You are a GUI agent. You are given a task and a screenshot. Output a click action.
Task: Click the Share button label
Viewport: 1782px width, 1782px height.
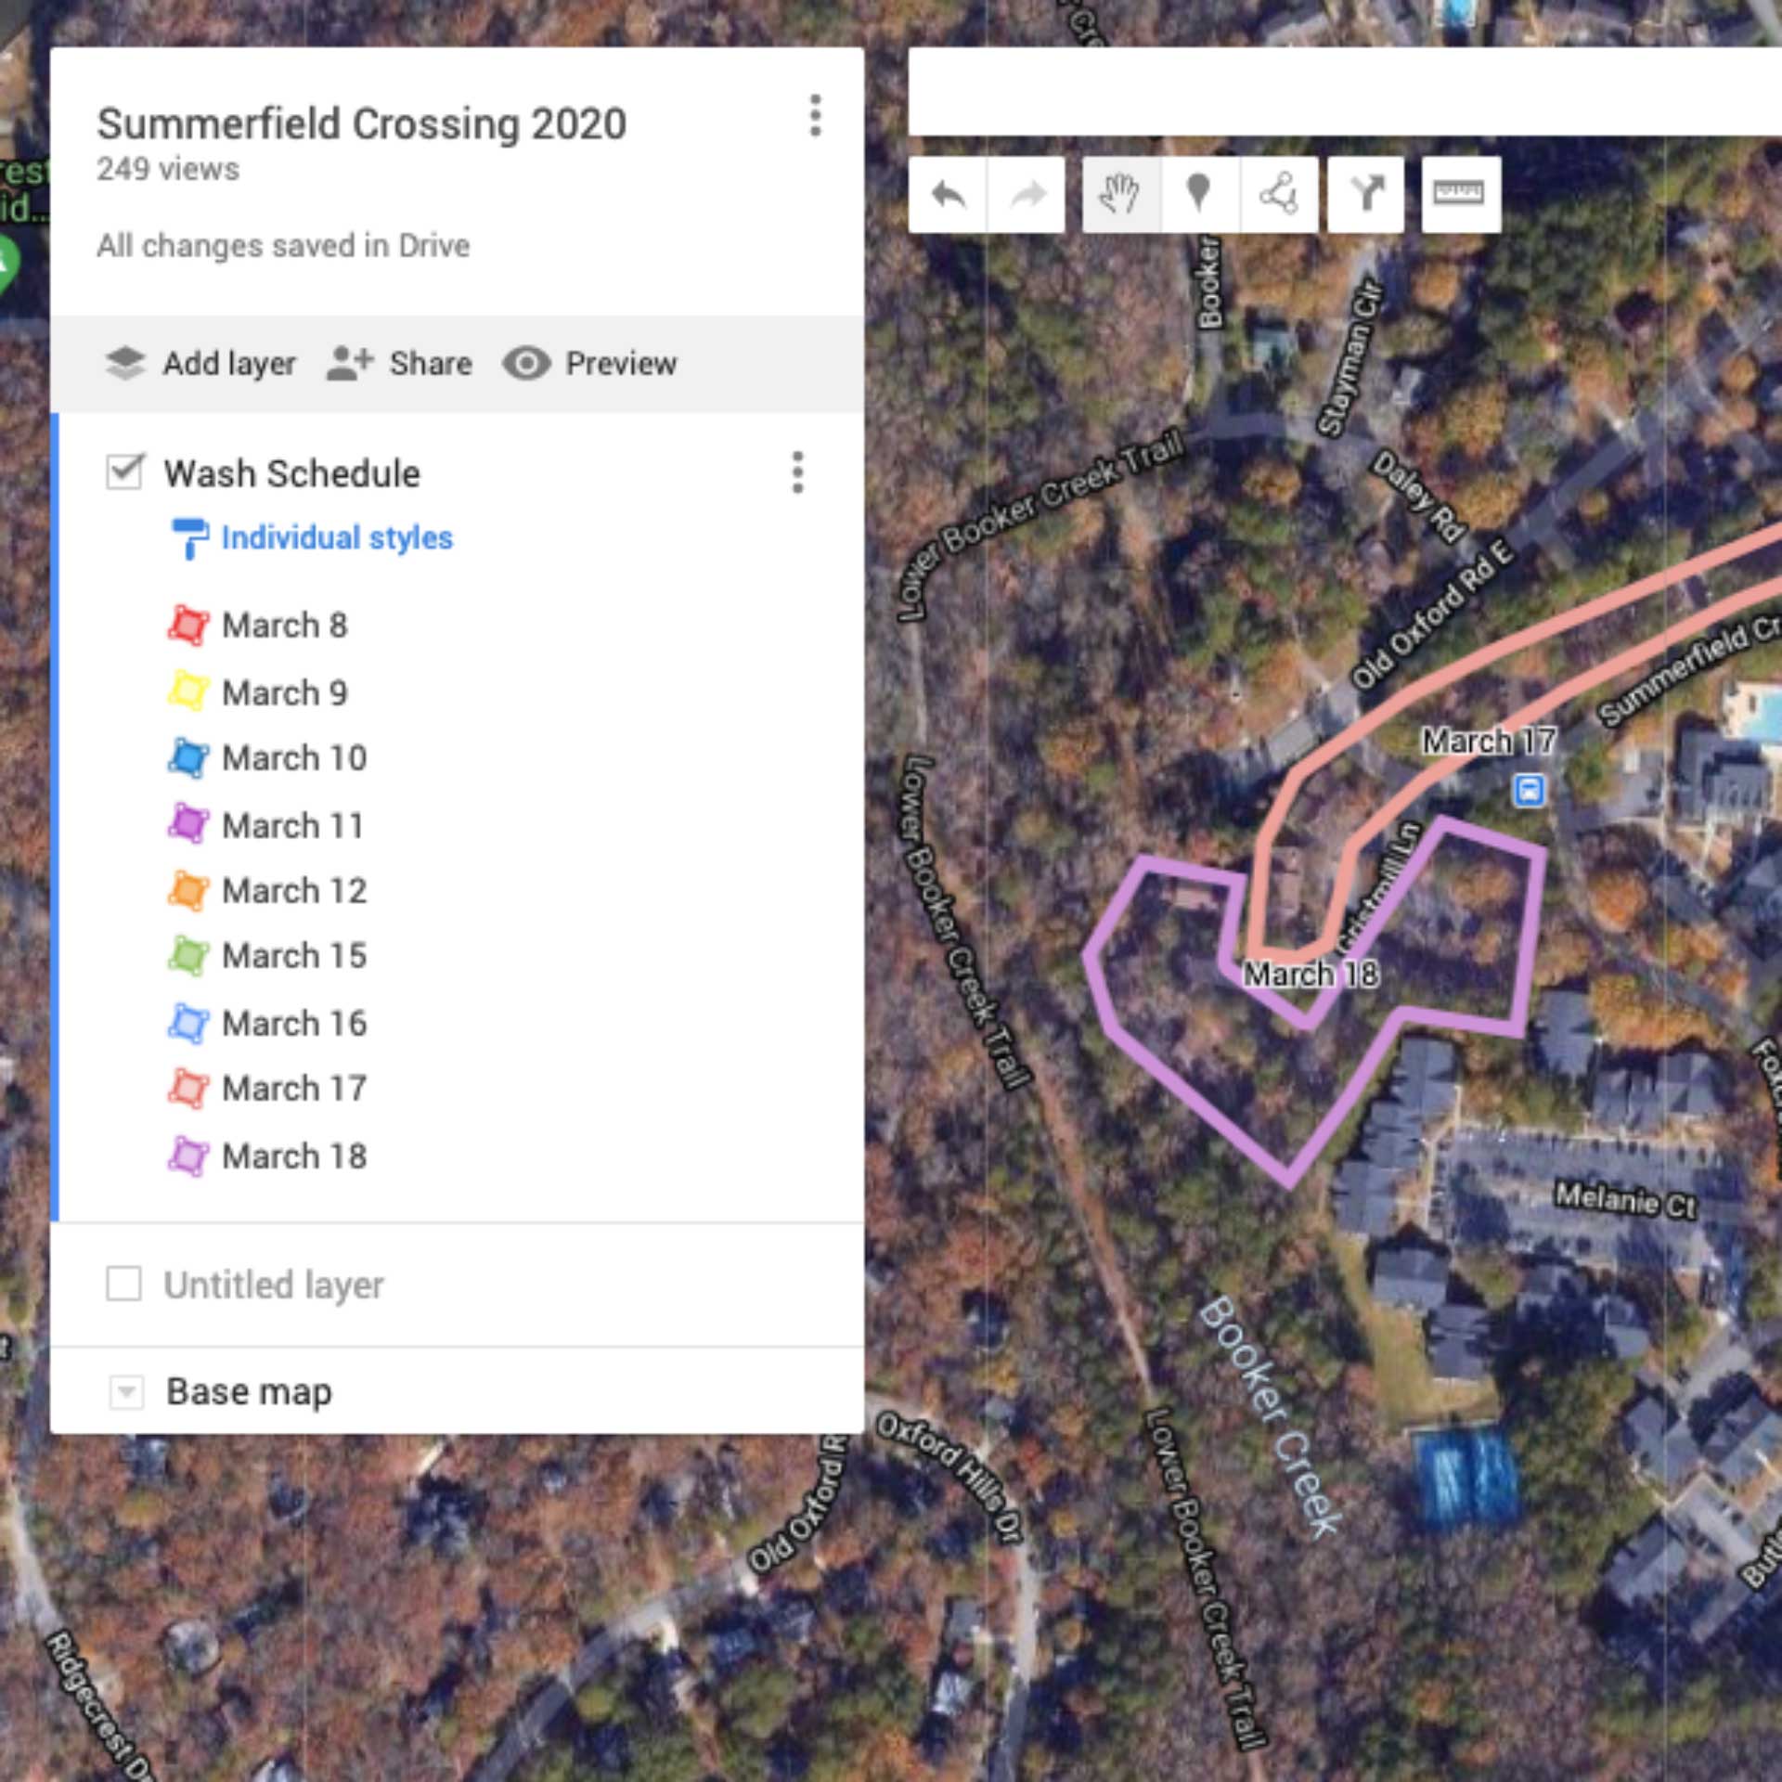431,364
